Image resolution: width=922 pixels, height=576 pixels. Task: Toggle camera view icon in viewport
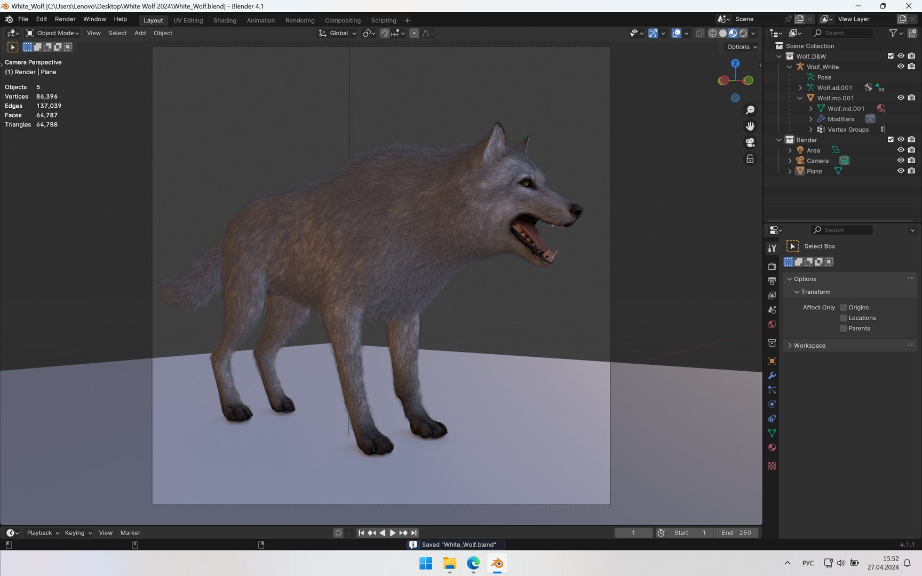coord(750,142)
